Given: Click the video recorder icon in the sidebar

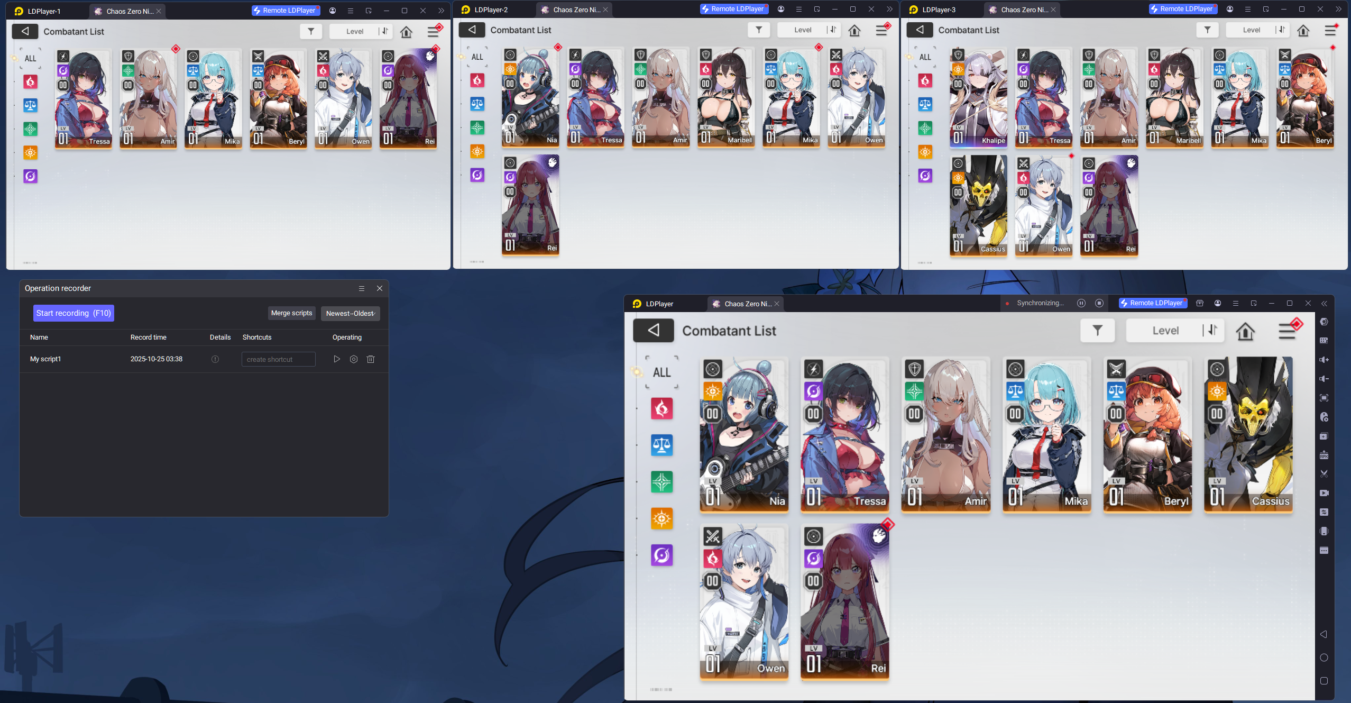Looking at the screenshot, I should coord(1324,493).
